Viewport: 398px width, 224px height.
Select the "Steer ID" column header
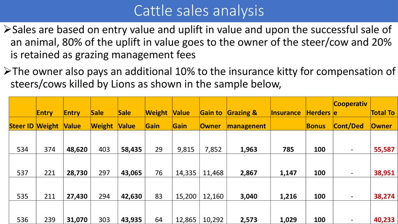21,126
